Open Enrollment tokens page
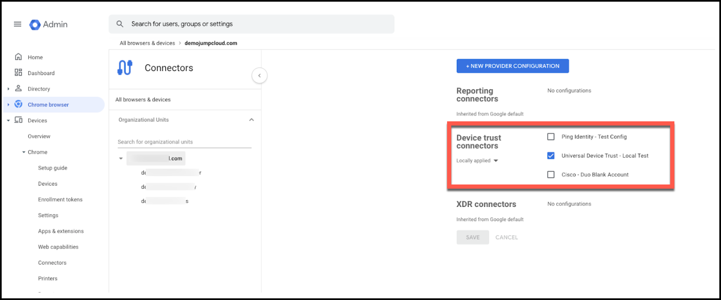Screen dimensions: 721x300 click(x=60, y=199)
